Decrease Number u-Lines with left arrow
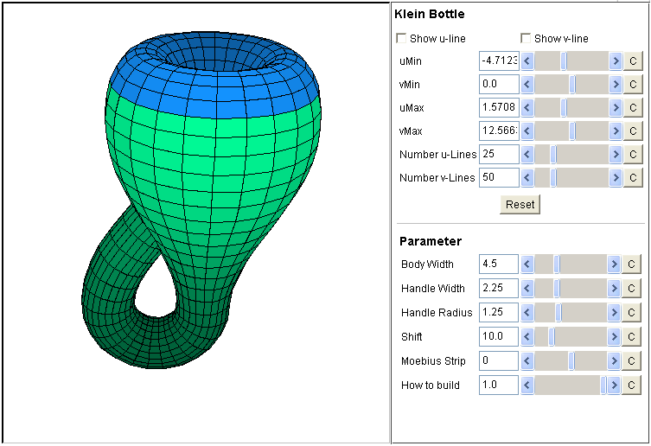651x446 pixels. pos(527,154)
